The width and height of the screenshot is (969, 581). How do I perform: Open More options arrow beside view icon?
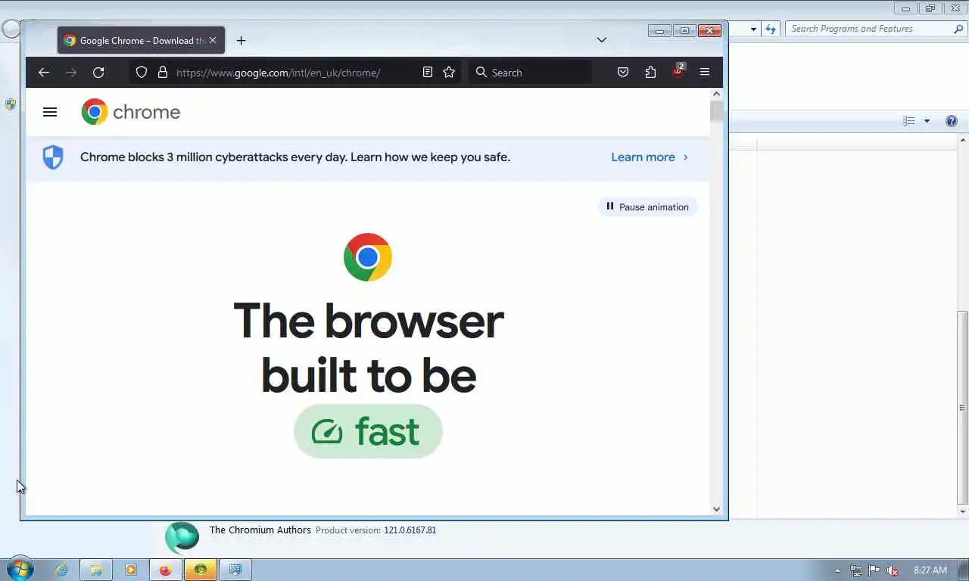click(927, 121)
